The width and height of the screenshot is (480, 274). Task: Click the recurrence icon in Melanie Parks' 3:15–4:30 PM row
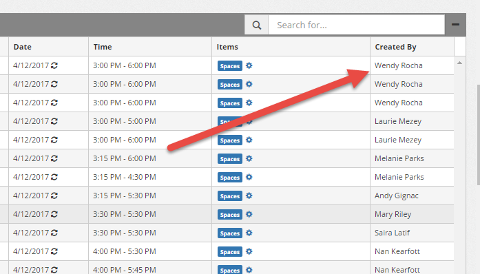[x=54, y=177]
